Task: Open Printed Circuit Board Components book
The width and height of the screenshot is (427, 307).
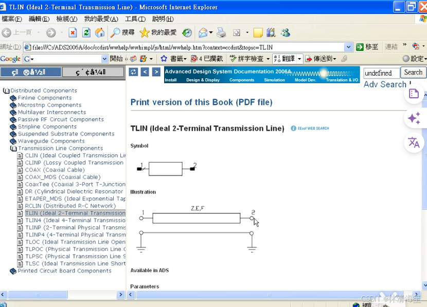Action: tap(64, 271)
